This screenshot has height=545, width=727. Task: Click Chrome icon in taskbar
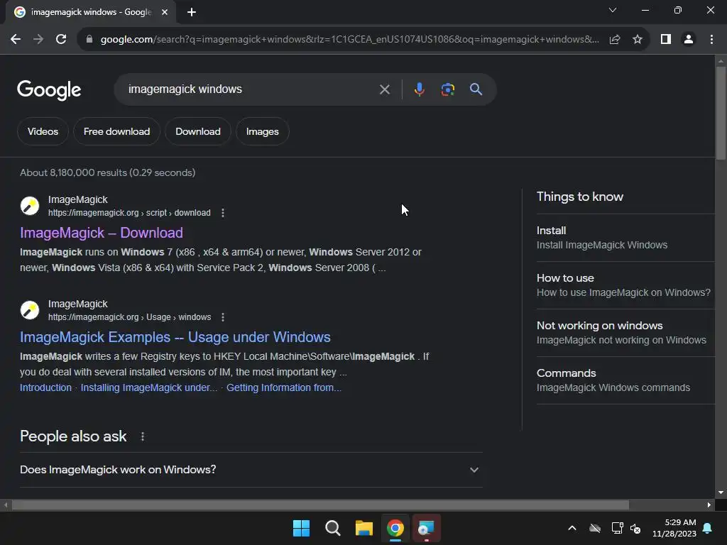(395, 528)
